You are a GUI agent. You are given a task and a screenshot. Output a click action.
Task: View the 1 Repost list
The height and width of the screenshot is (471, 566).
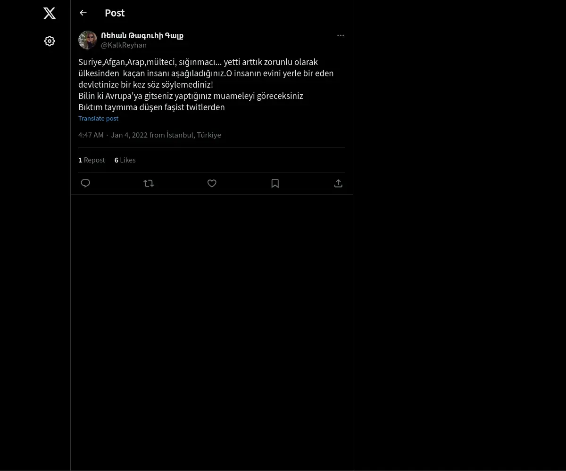(x=92, y=160)
